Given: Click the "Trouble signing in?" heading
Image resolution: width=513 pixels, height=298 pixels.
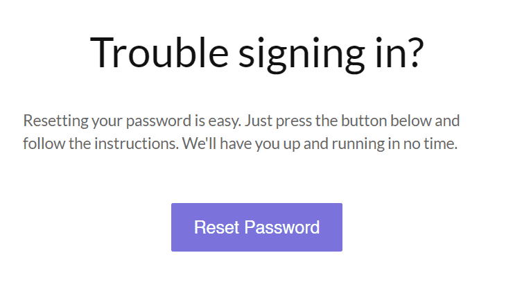Looking at the screenshot, I should (x=256, y=53).
